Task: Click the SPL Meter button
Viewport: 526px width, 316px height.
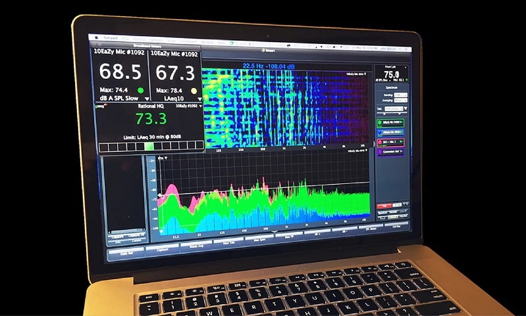Action: tap(371, 228)
